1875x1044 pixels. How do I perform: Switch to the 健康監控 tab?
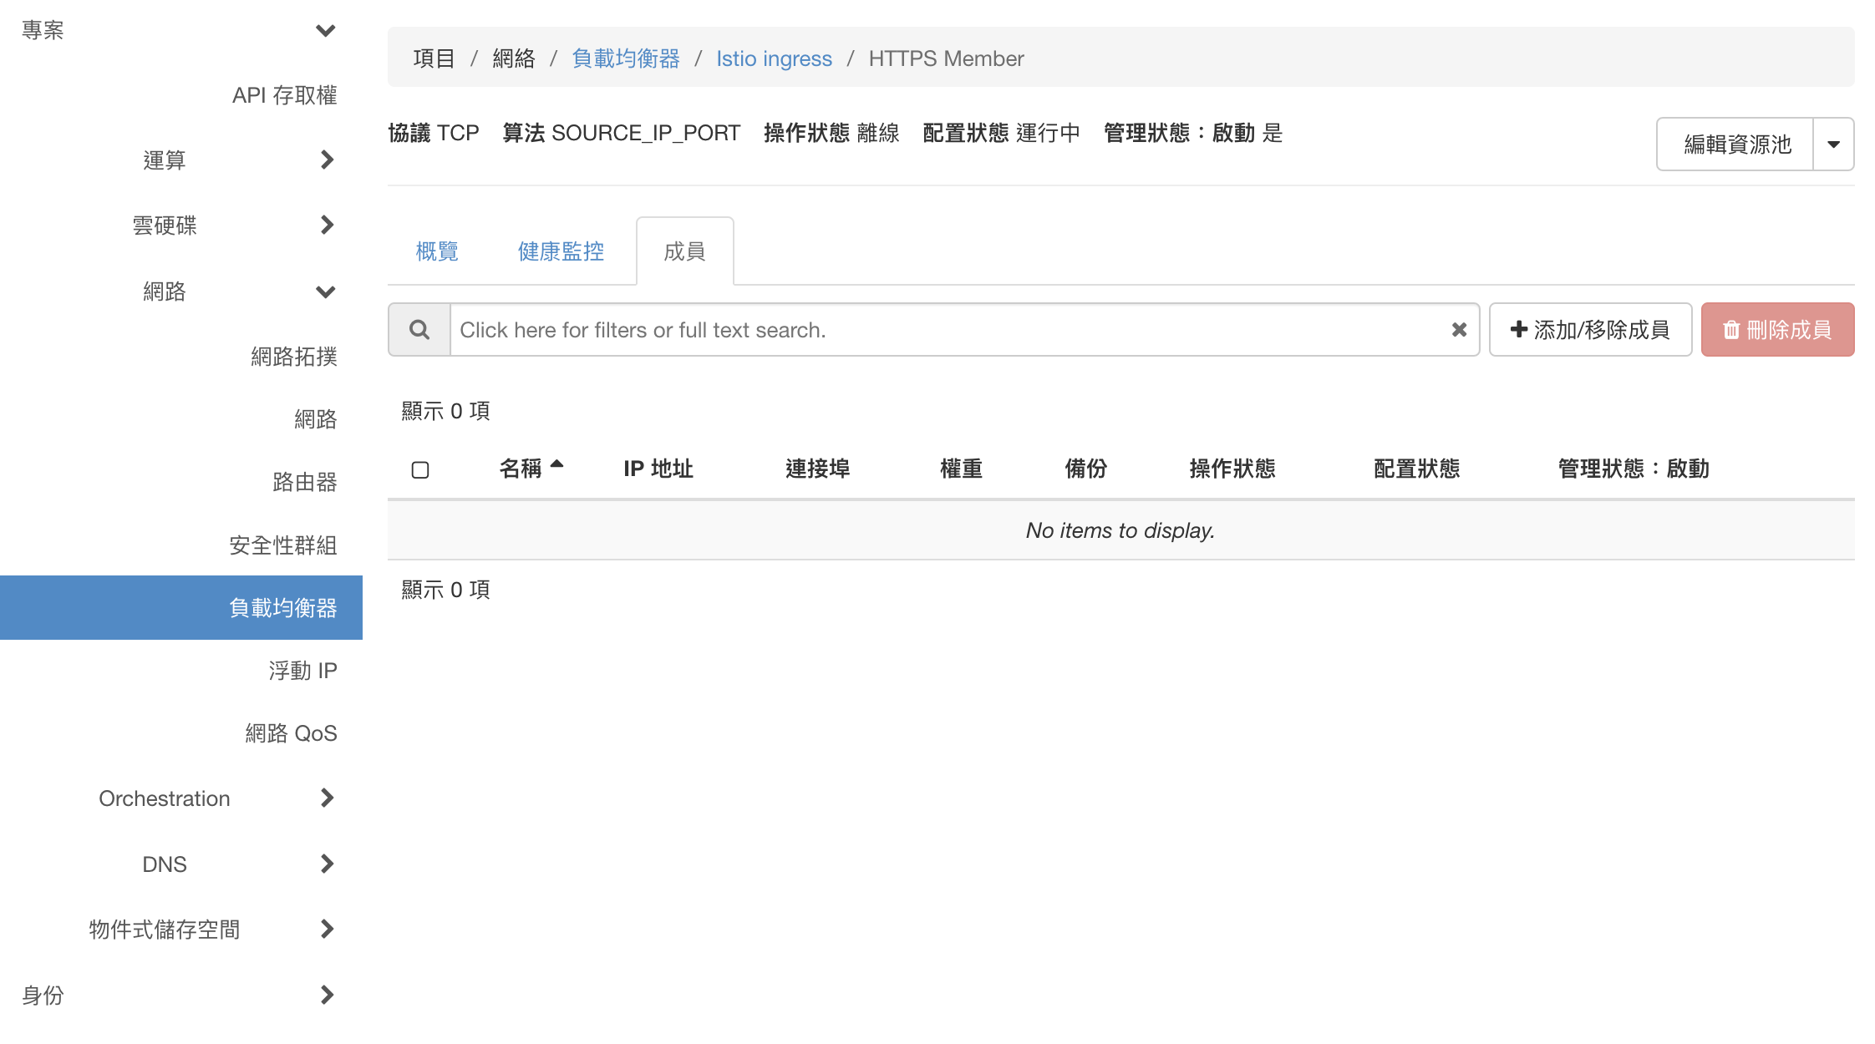click(x=561, y=251)
